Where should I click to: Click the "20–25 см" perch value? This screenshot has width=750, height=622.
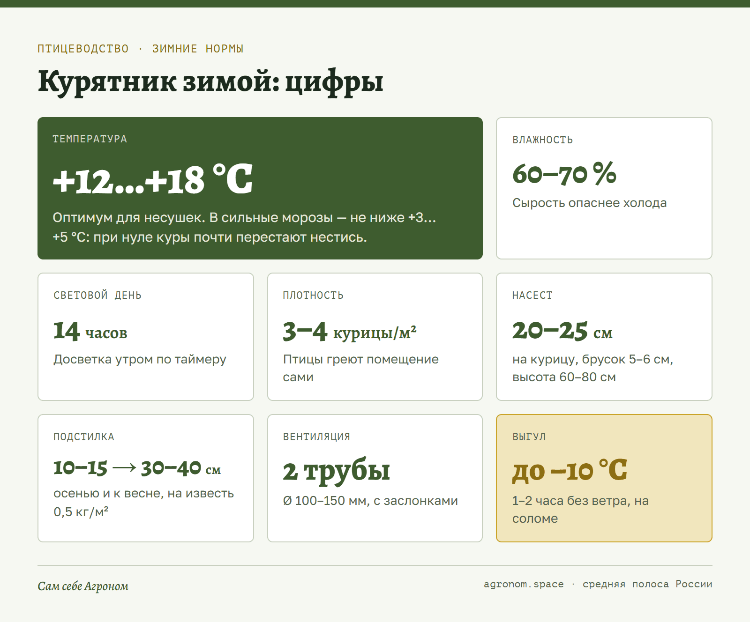(x=562, y=331)
